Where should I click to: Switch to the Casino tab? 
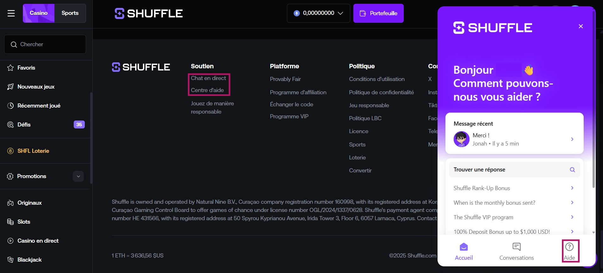(39, 13)
